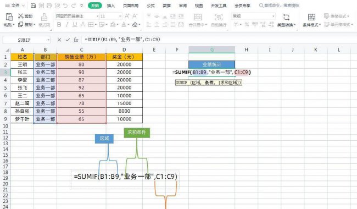Select the entire sheet via corner triangle
The width and height of the screenshot is (357, 209).
click(x=7, y=50)
